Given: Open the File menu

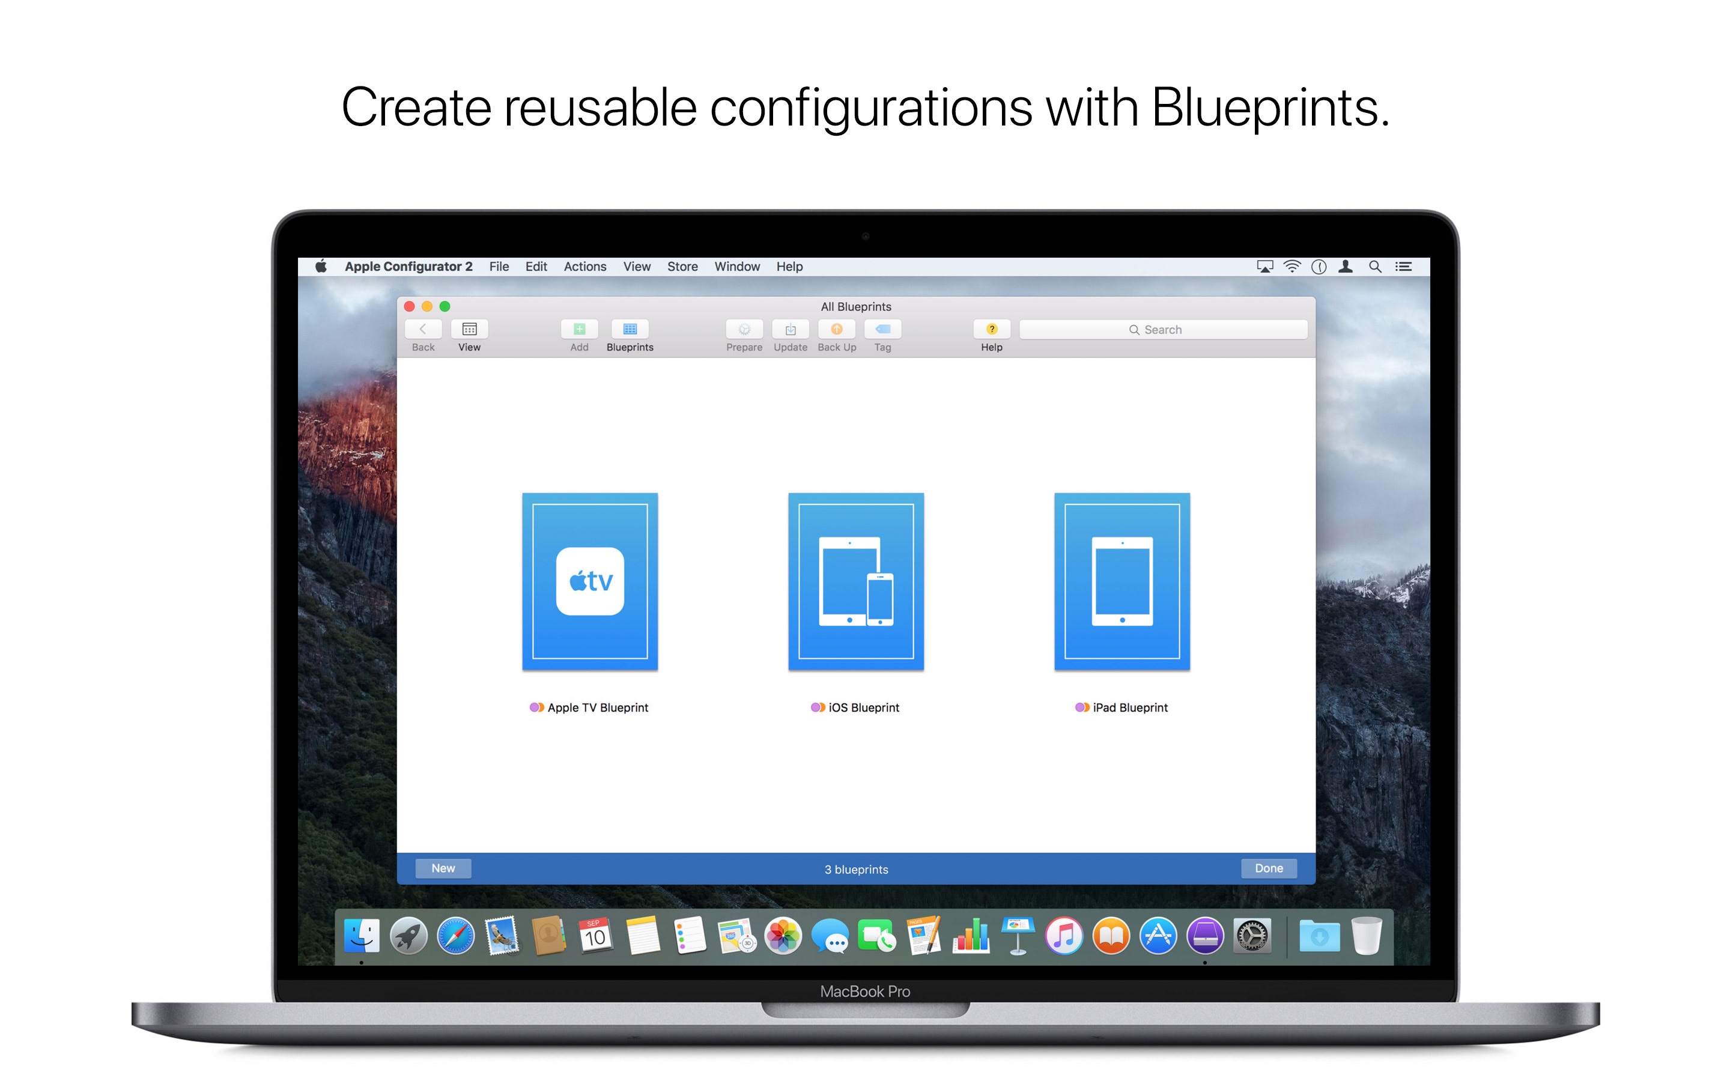Looking at the screenshot, I should click(499, 266).
